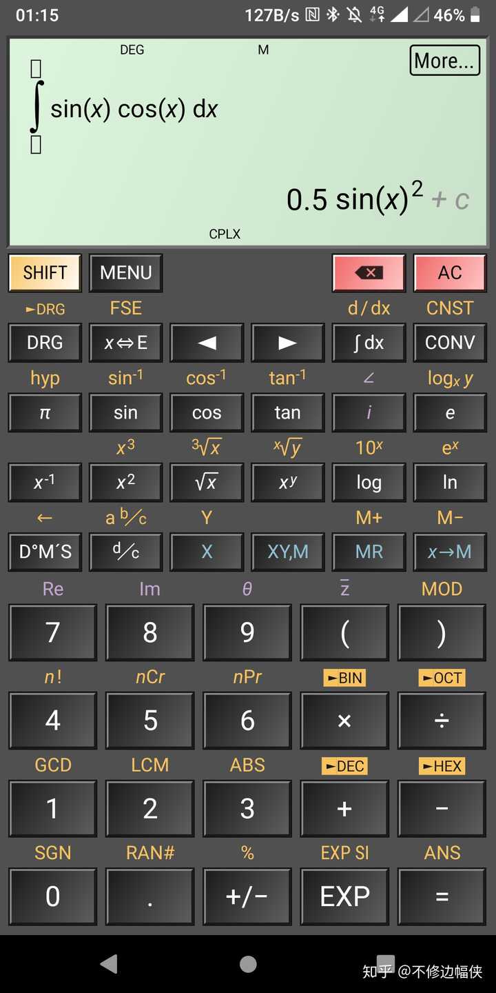Tap the square root key
Viewport: 496px width, 993px height.
tap(207, 482)
